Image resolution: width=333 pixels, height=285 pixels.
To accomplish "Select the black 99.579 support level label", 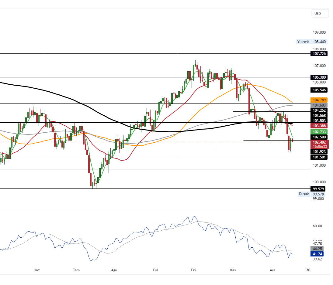I will click(318, 189).
